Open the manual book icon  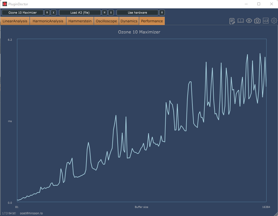point(240,21)
